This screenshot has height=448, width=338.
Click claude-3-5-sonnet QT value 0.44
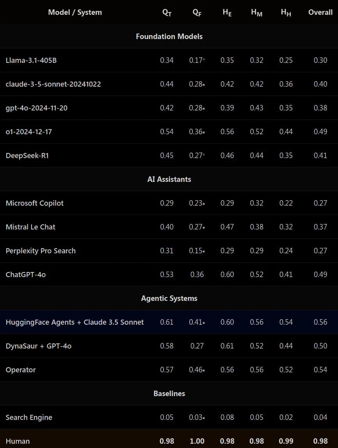tap(167, 84)
